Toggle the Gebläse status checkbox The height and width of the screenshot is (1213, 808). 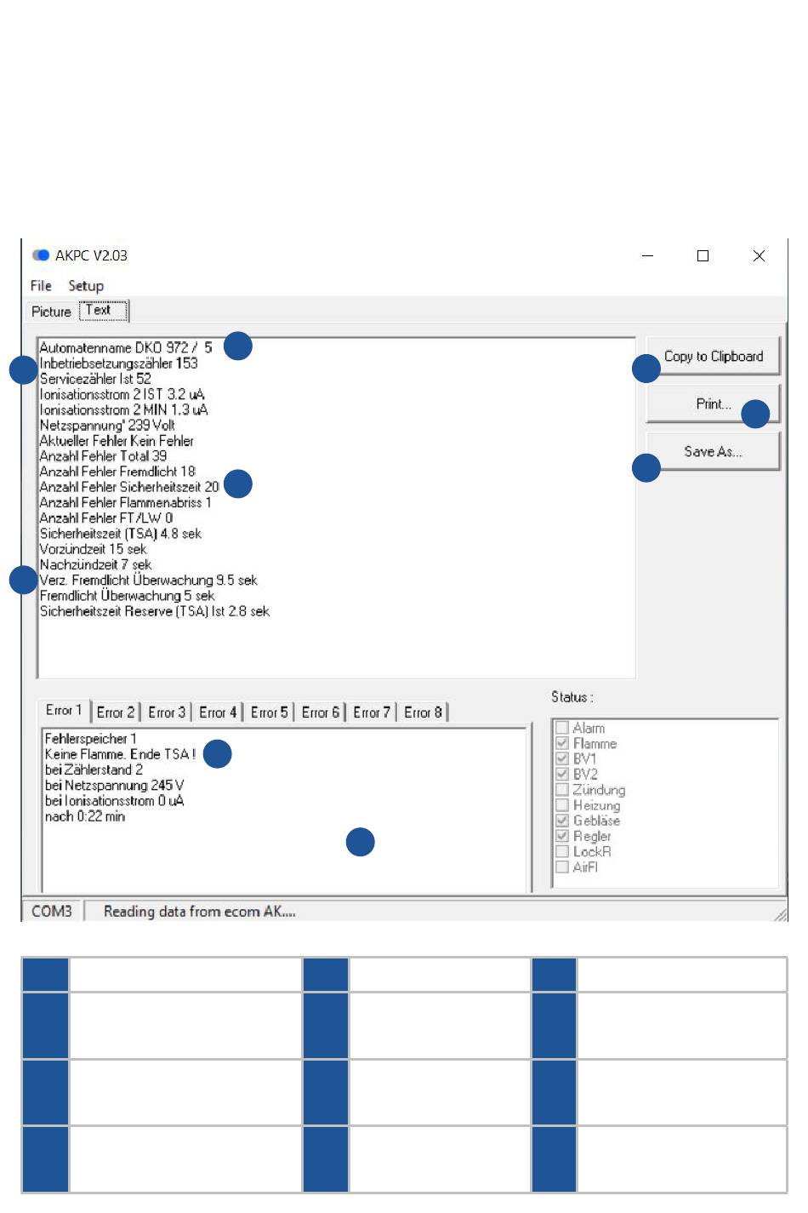pos(562,821)
